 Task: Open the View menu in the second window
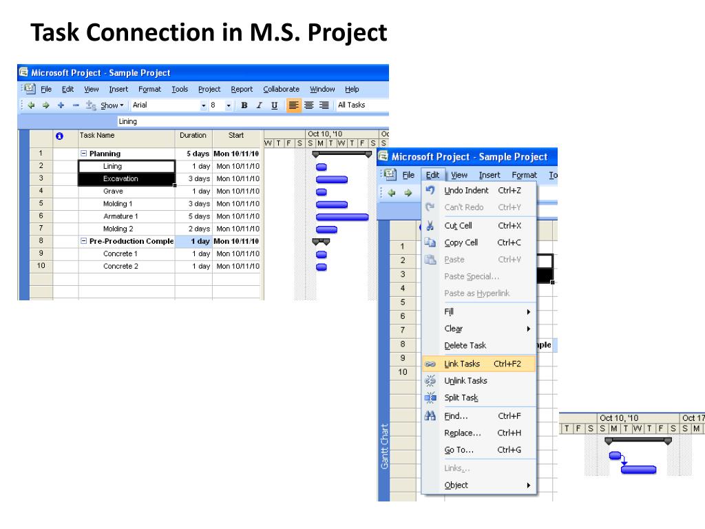pos(459,175)
